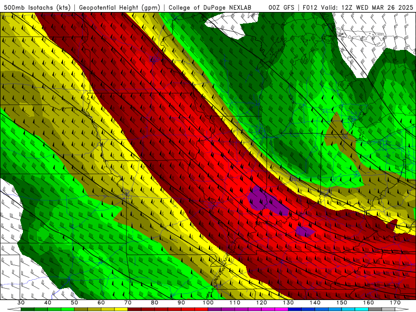Click the '100' value on the color scale
Image resolution: width=416 pixels, height=312 pixels.
(209, 303)
